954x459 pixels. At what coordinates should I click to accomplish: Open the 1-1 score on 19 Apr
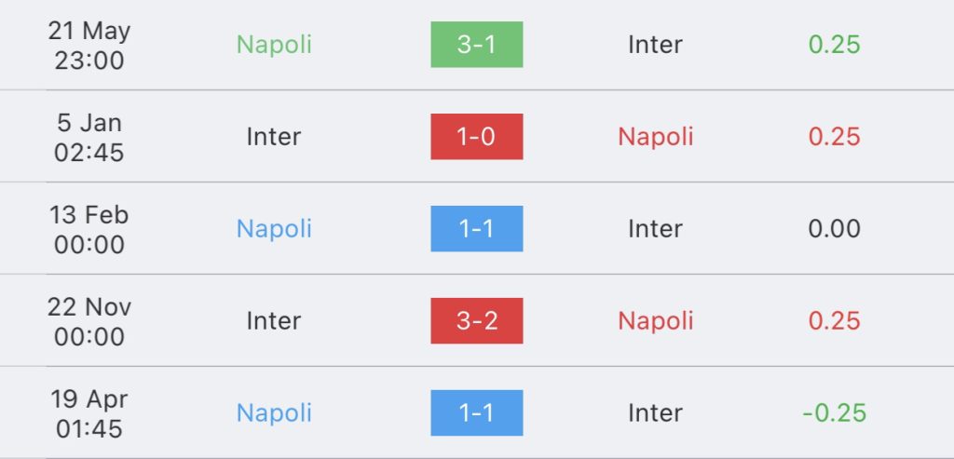[476, 412]
